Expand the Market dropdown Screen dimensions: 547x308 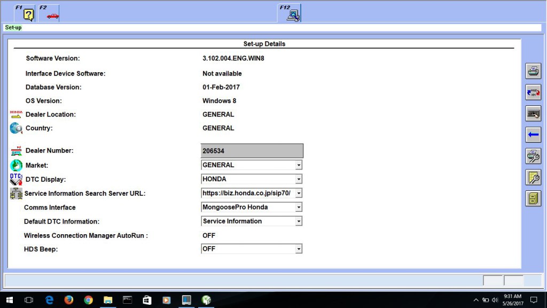click(x=299, y=165)
